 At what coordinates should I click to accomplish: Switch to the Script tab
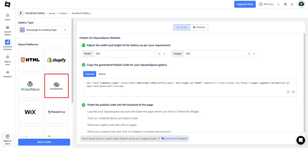pos(182,27)
